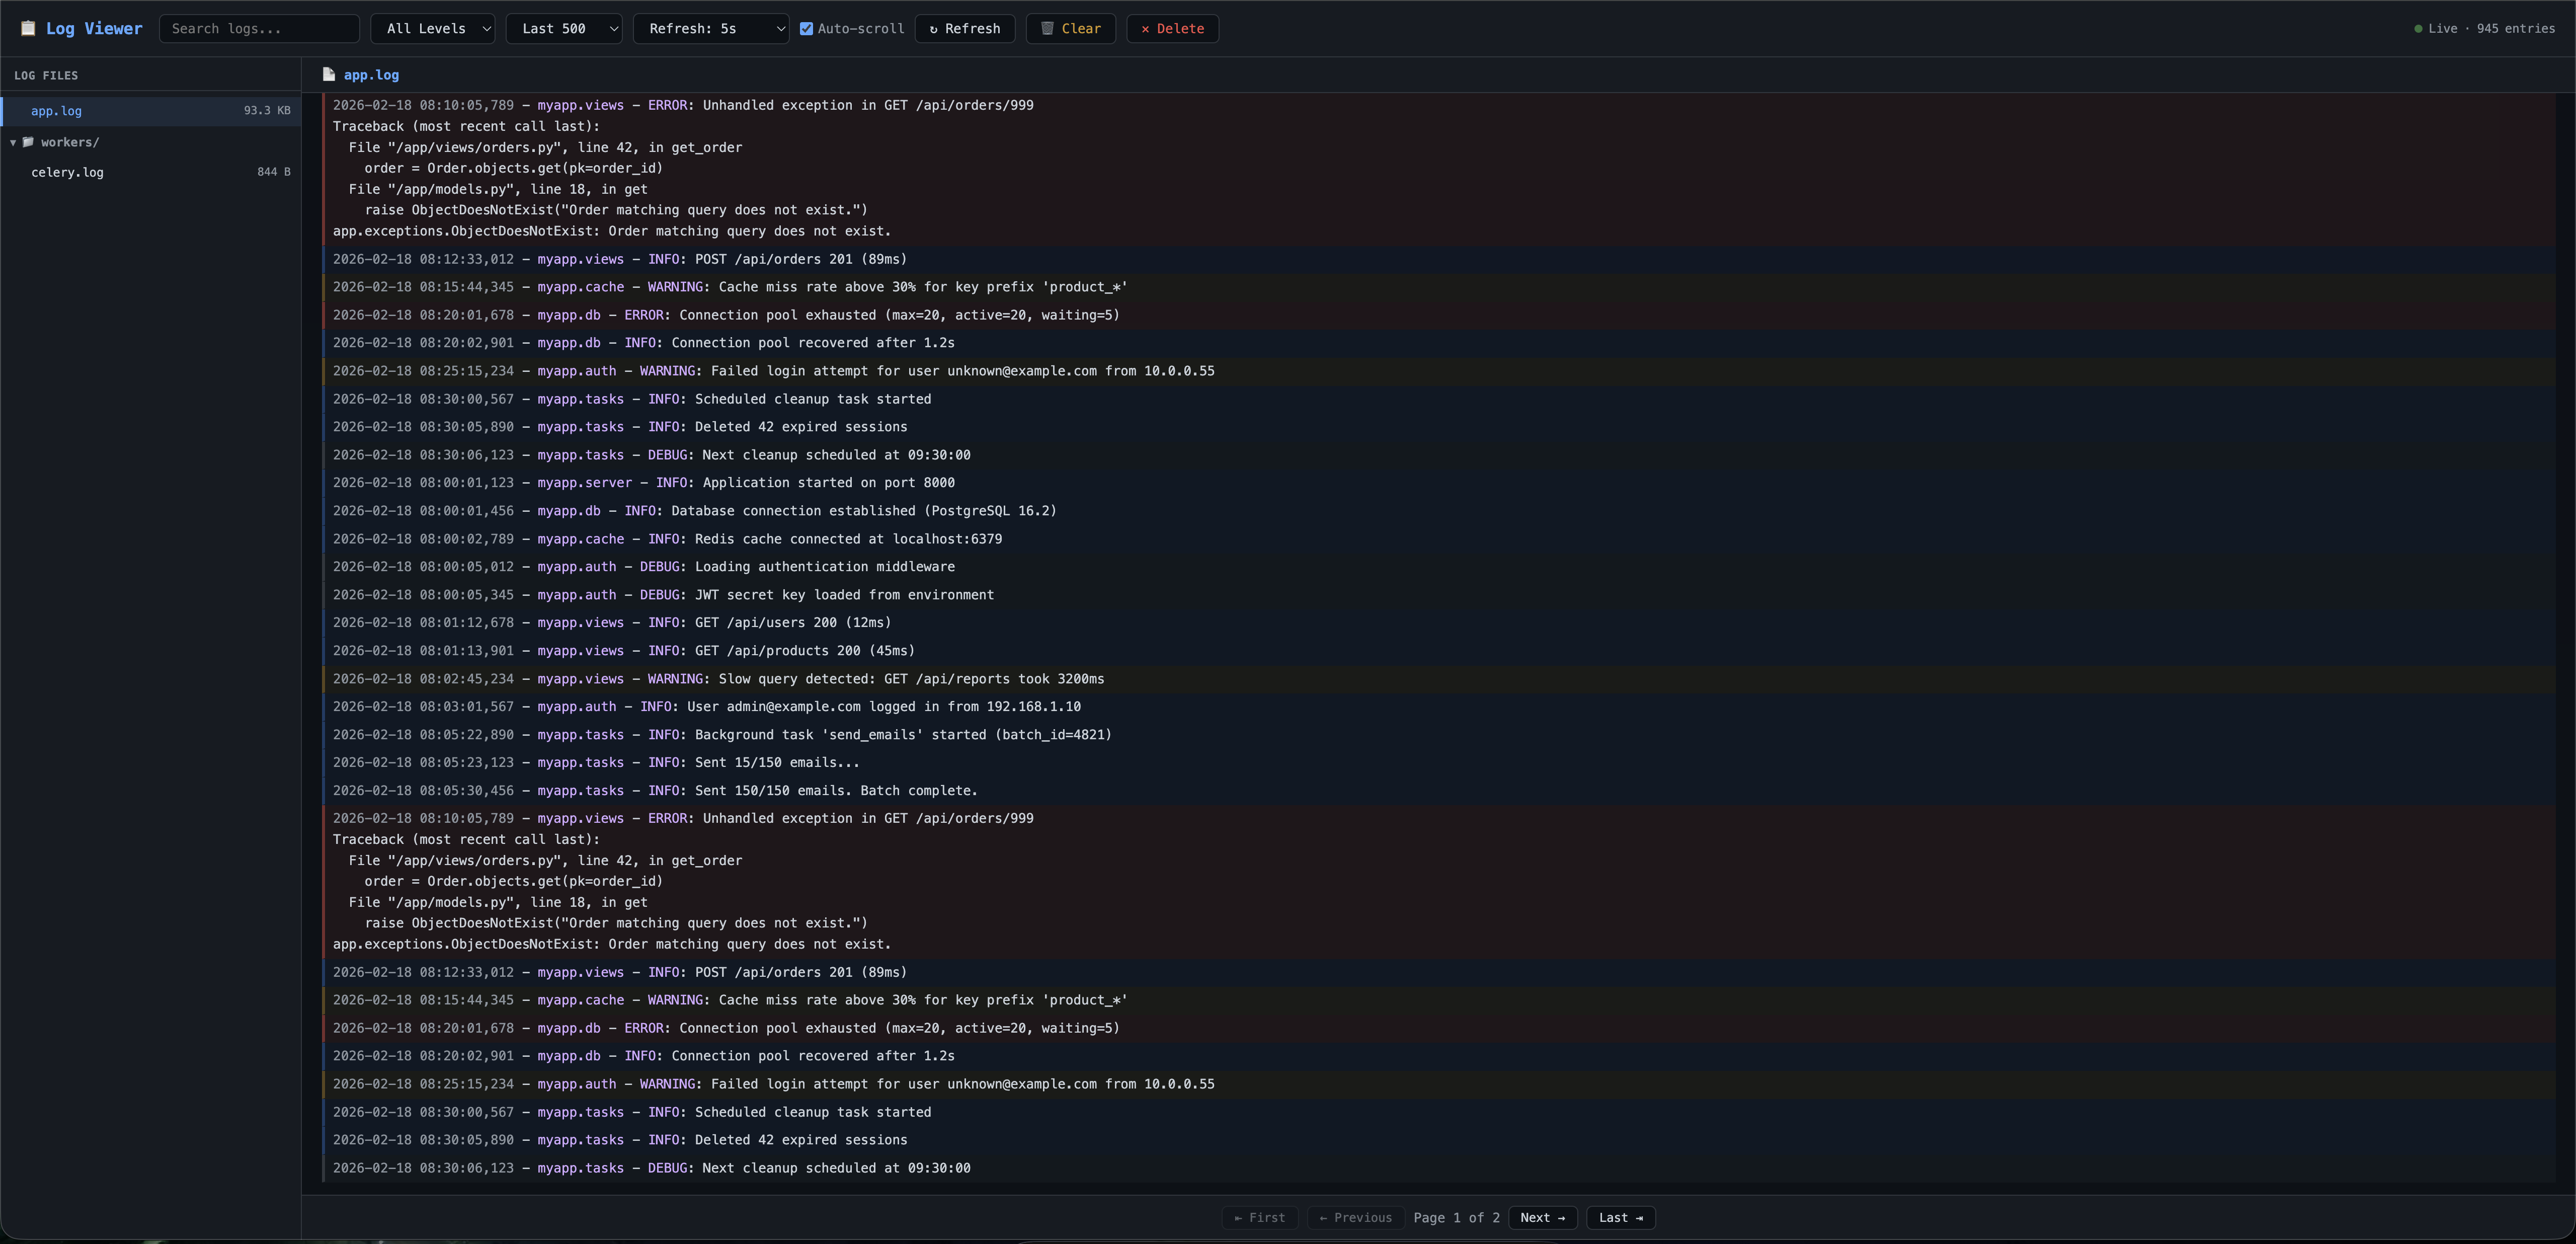
Task: Click 'Application started on port 8000' line
Action: click(x=1439, y=482)
